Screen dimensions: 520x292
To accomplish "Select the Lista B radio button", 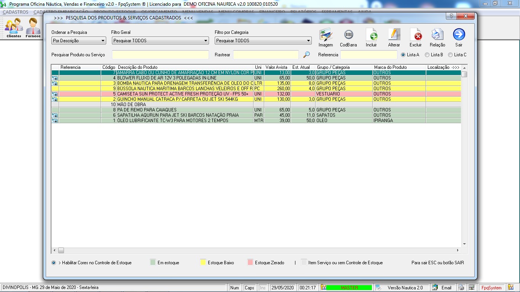I will tap(427, 55).
